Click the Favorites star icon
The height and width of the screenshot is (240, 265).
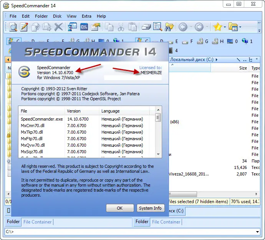click(217, 27)
